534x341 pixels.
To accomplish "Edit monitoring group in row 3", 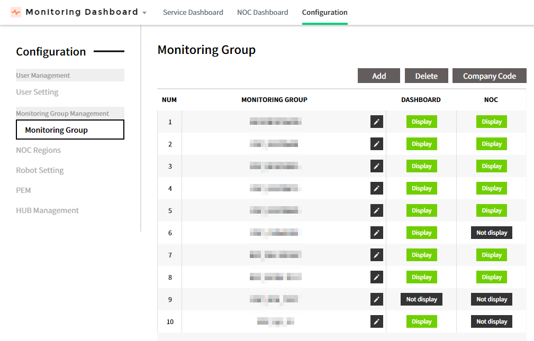I will pos(376,167).
